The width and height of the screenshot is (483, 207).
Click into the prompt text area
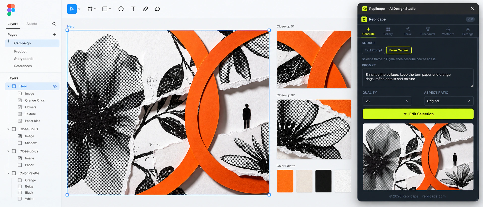click(418, 78)
